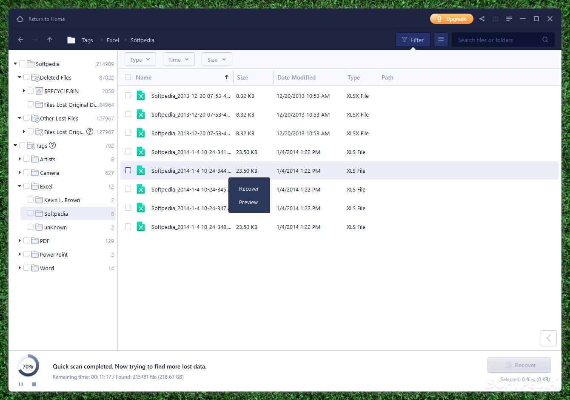Screen dimensions: 570x400
Task: Switch view with the list view icon
Action: click(441, 40)
